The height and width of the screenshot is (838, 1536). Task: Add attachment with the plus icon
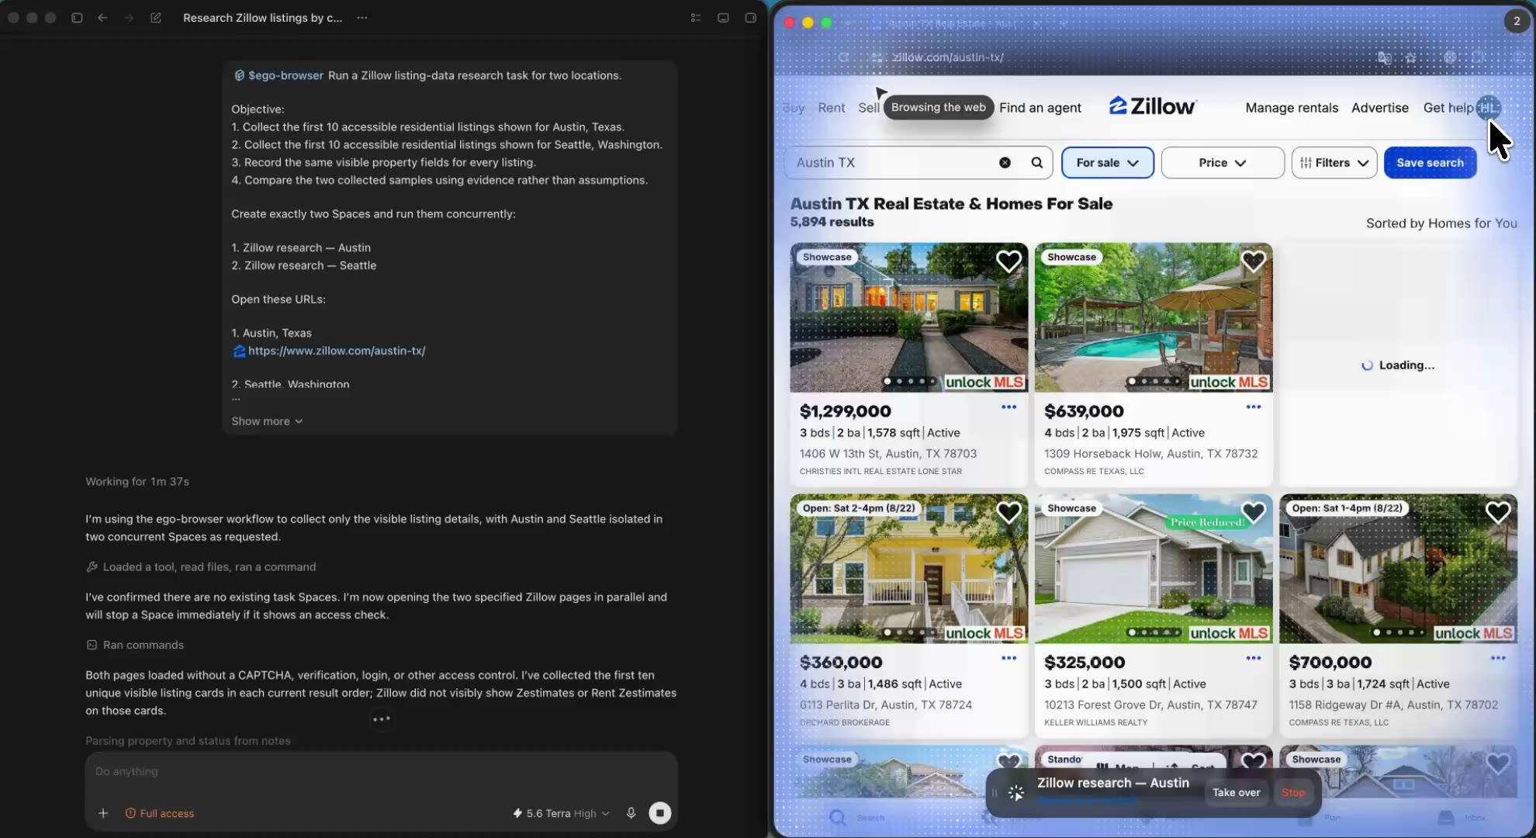103,813
